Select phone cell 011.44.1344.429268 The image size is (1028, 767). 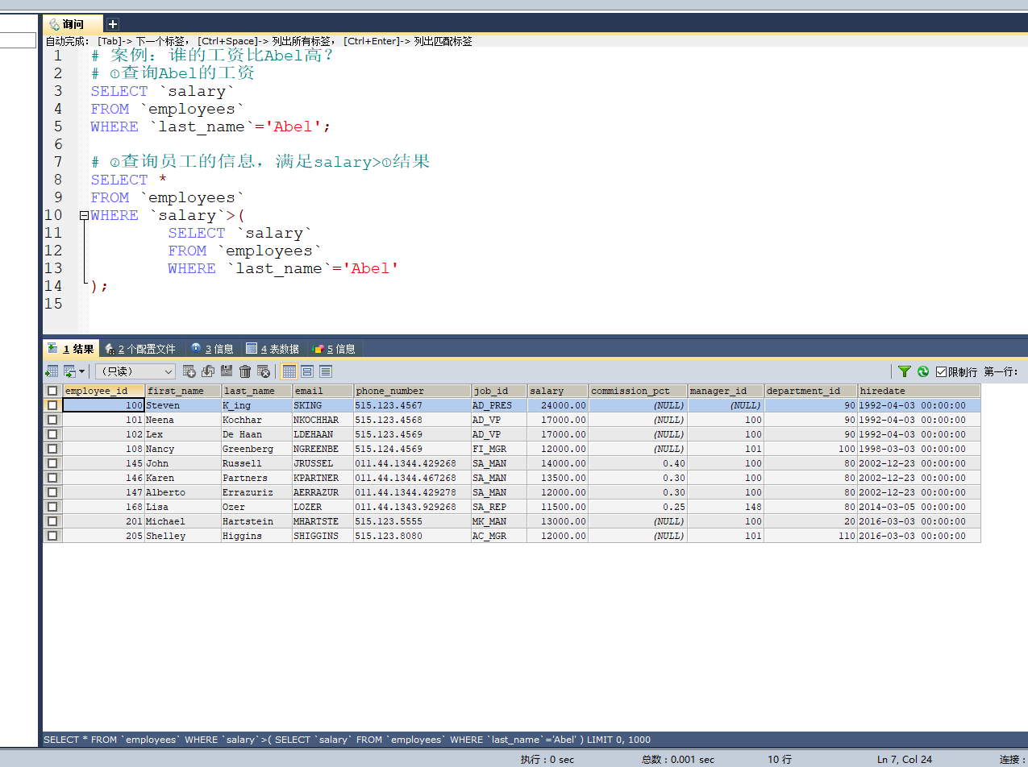(412, 463)
